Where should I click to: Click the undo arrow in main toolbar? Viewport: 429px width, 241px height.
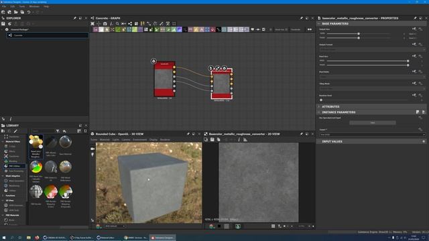click(28, 12)
